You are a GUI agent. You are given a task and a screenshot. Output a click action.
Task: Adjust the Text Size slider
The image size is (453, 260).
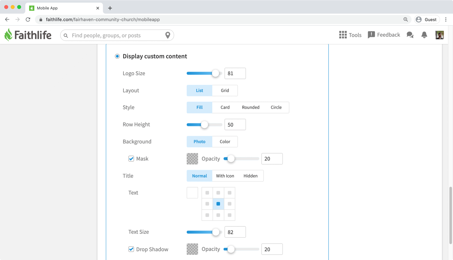(x=216, y=232)
